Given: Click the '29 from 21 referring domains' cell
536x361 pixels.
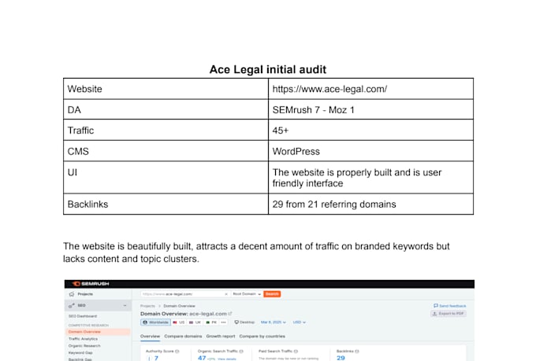Looking at the screenshot, I should pyautogui.click(x=371, y=204).
